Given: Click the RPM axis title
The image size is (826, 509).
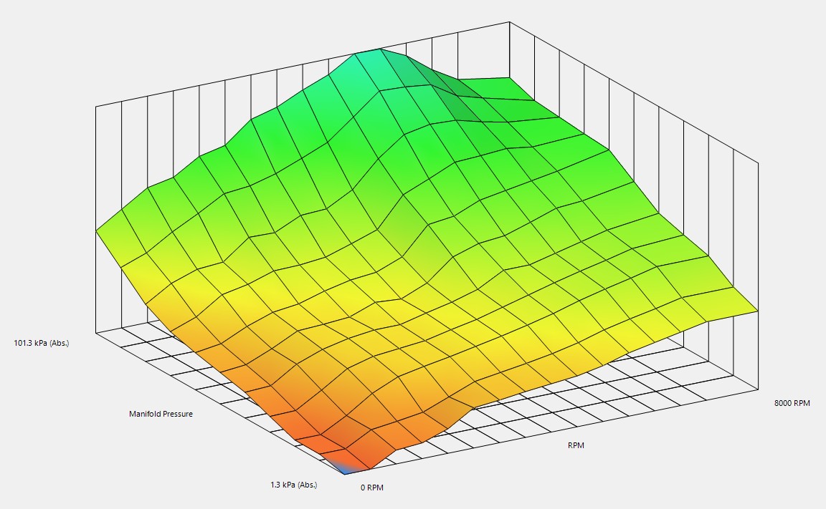Looking at the screenshot, I should (576, 445).
